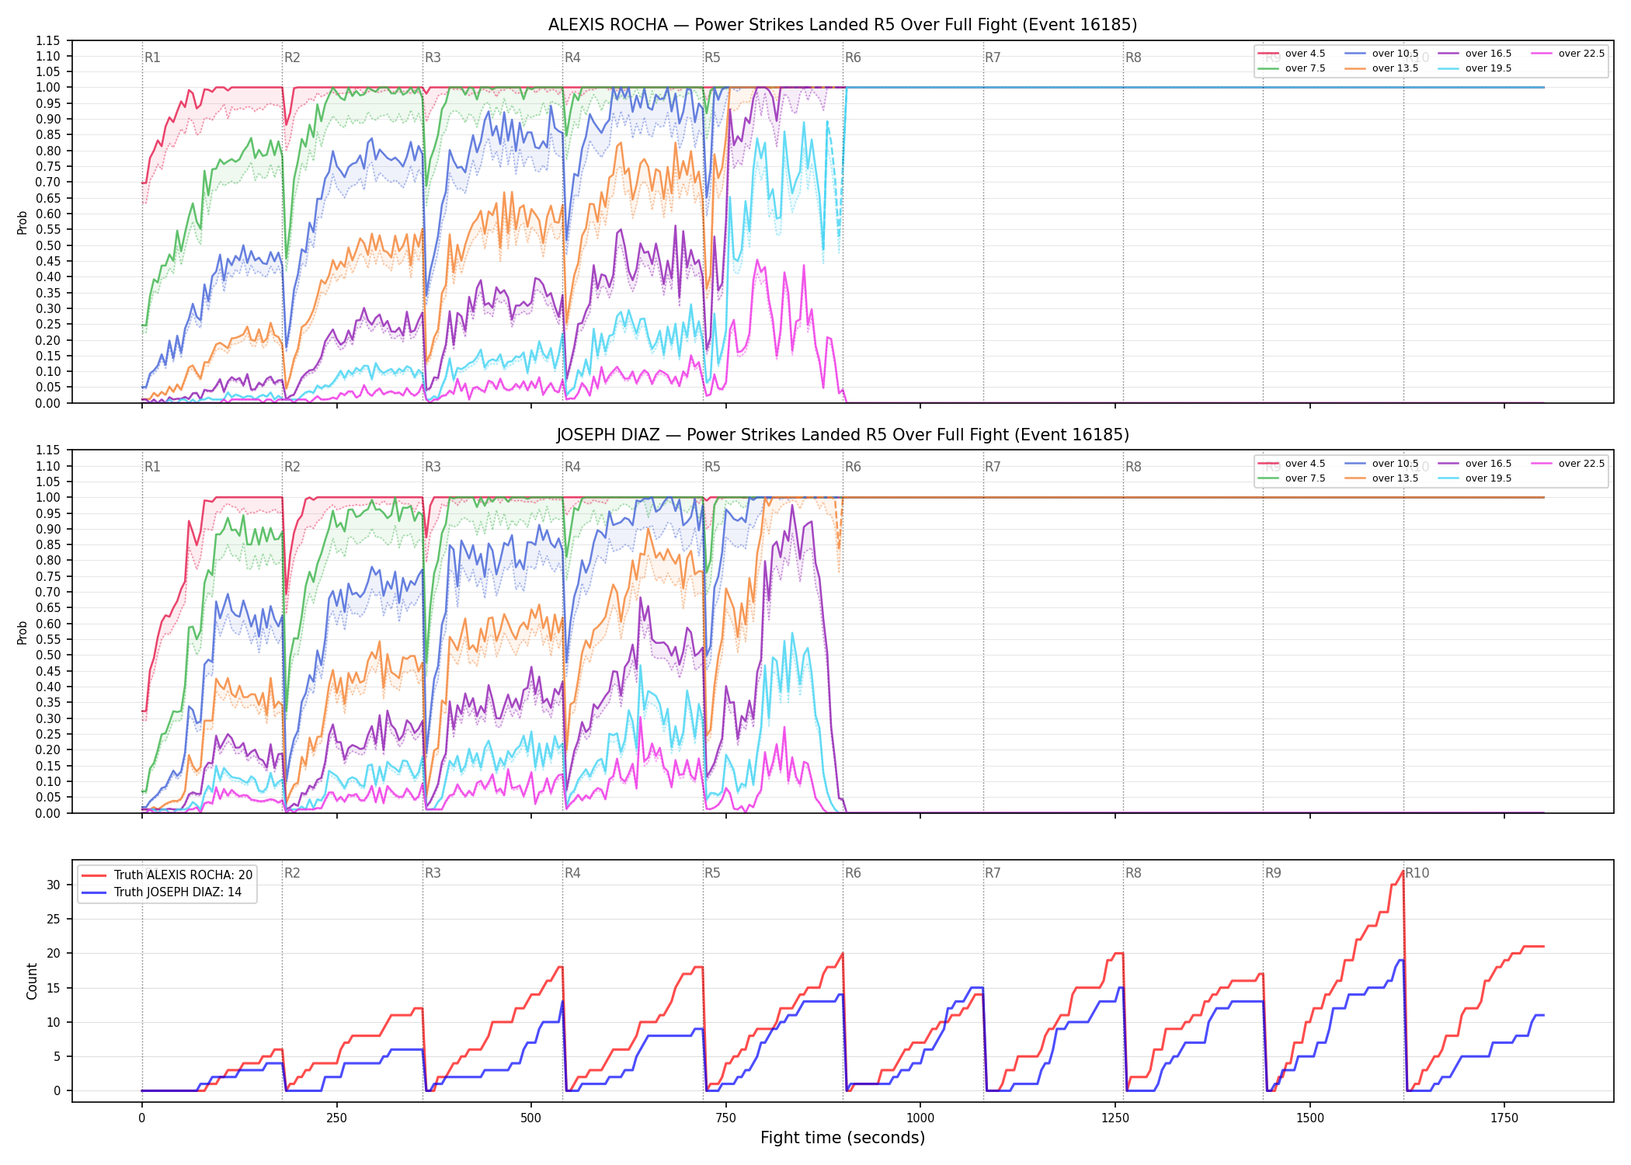Click 'Truth JOSEPH DIAZ: 14' legend entry
The height and width of the screenshot is (1165, 1631).
click(x=162, y=892)
